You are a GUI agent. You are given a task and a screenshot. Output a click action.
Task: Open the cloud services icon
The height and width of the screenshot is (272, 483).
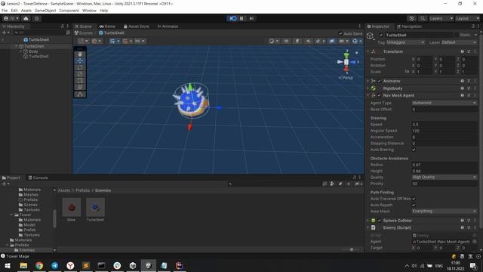coord(26,18)
